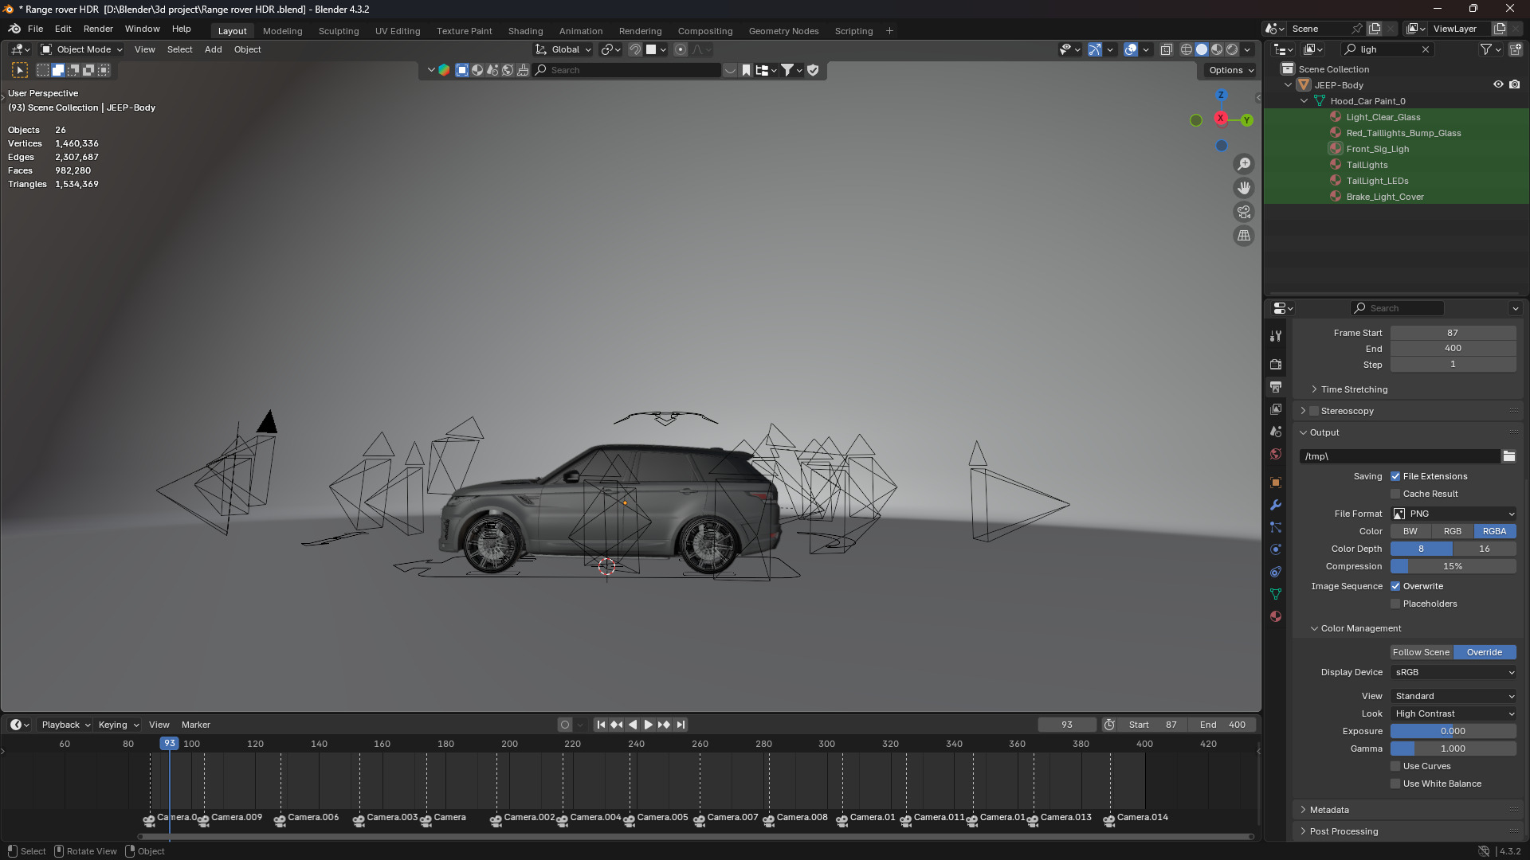Toggle File Extensions checkbox
1530x860 pixels.
(1395, 476)
